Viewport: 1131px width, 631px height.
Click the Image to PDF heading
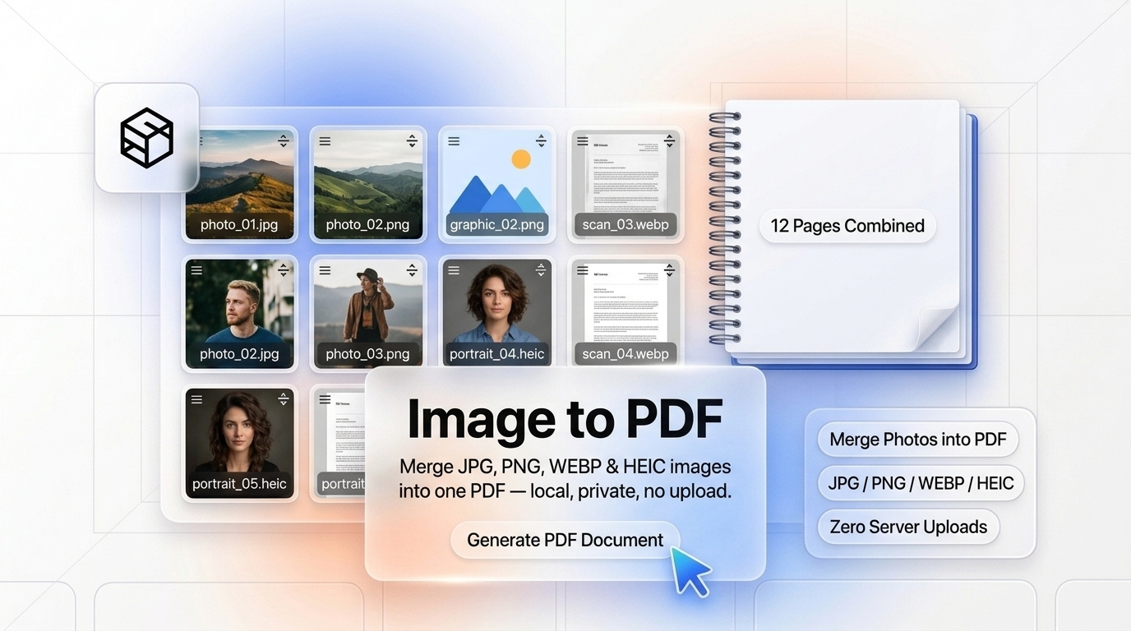coord(565,419)
